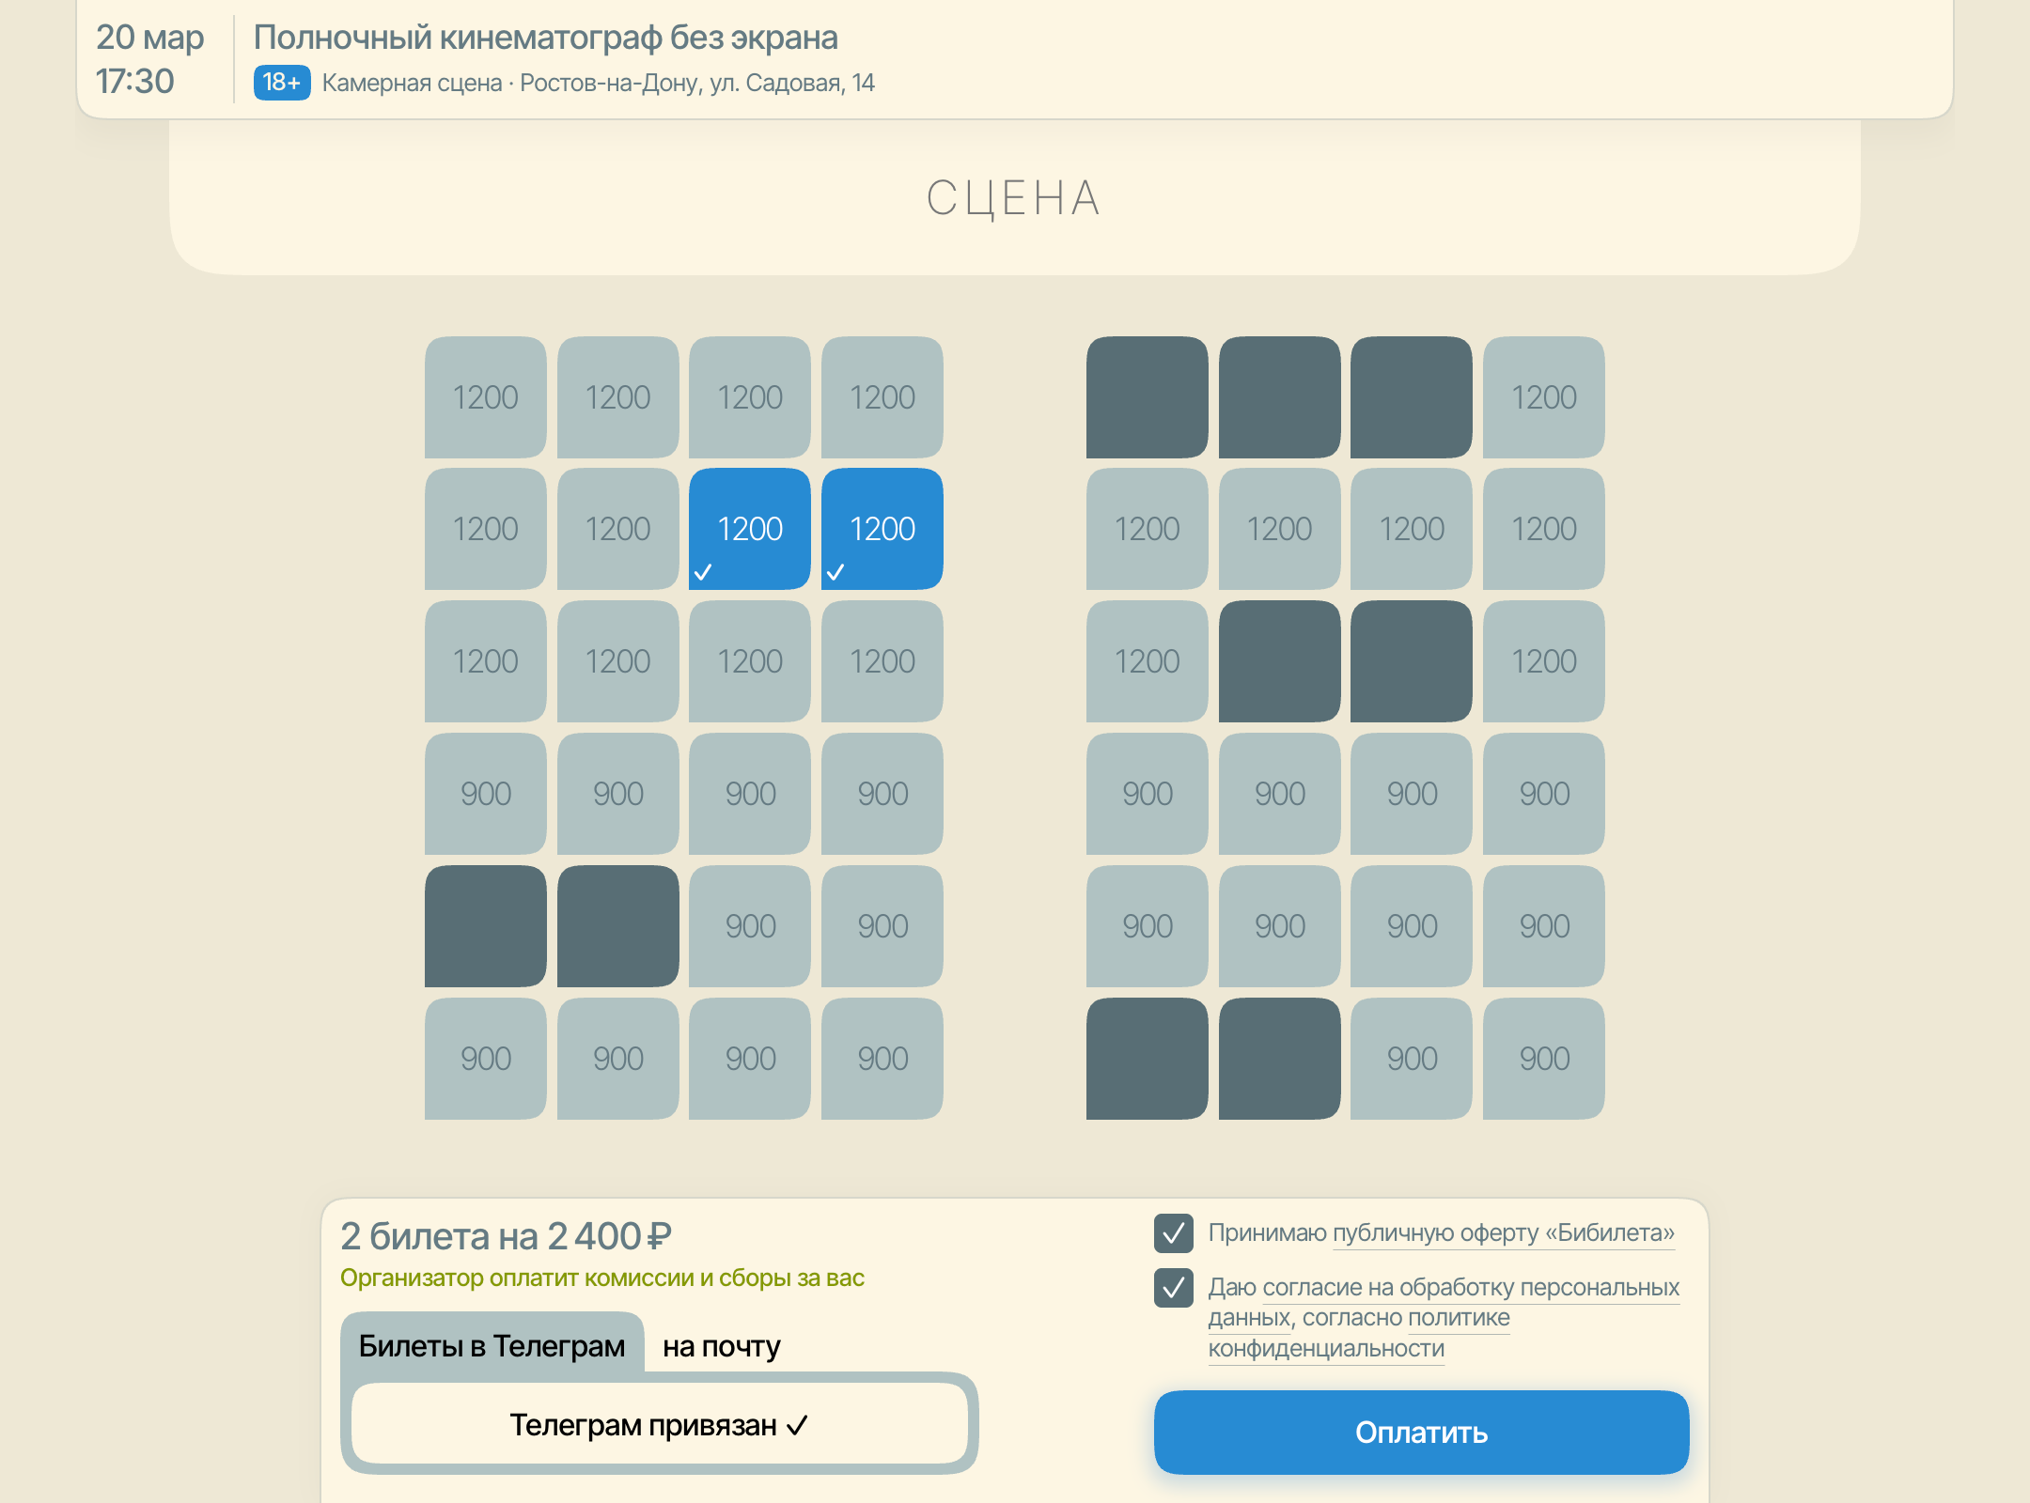Switch to the «на почту» tab

(x=721, y=1346)
